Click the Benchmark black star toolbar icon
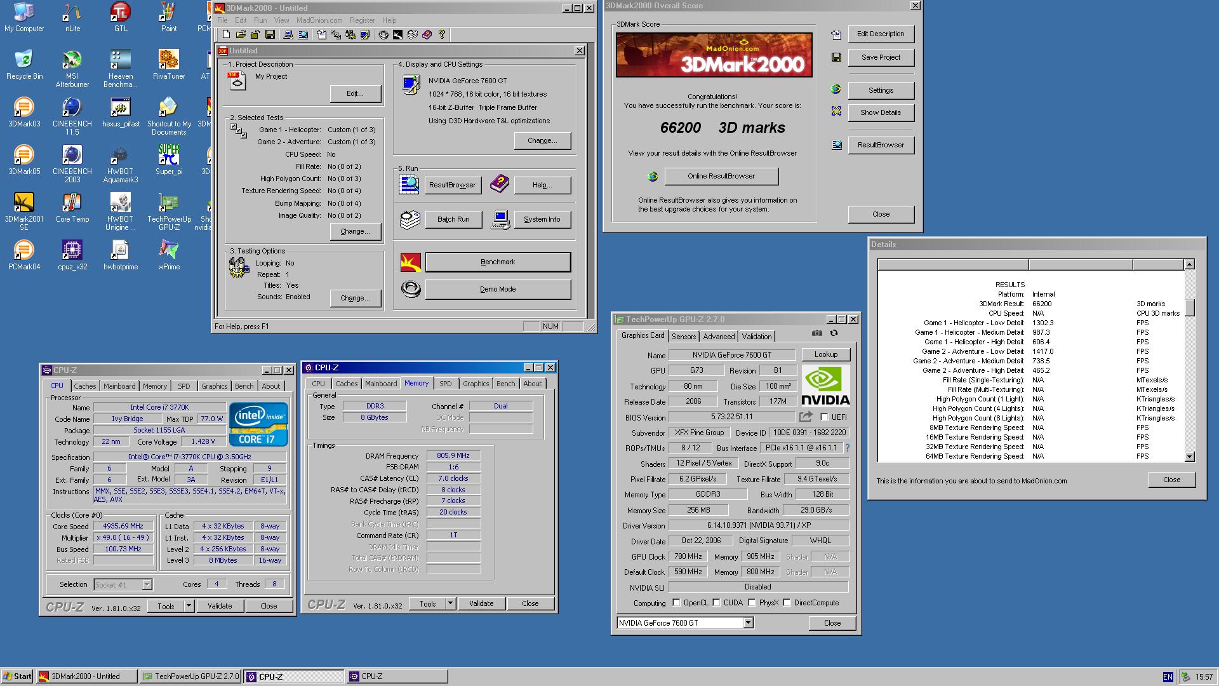This screenshot has width=1219, height=686. pos(397,34)
